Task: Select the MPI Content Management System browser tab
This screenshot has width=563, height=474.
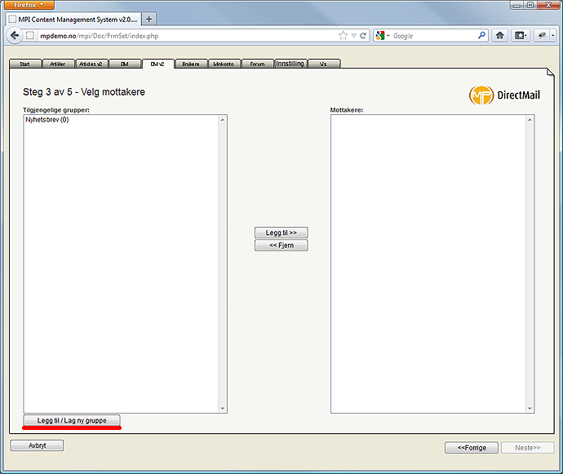Action: pos(73,20)
